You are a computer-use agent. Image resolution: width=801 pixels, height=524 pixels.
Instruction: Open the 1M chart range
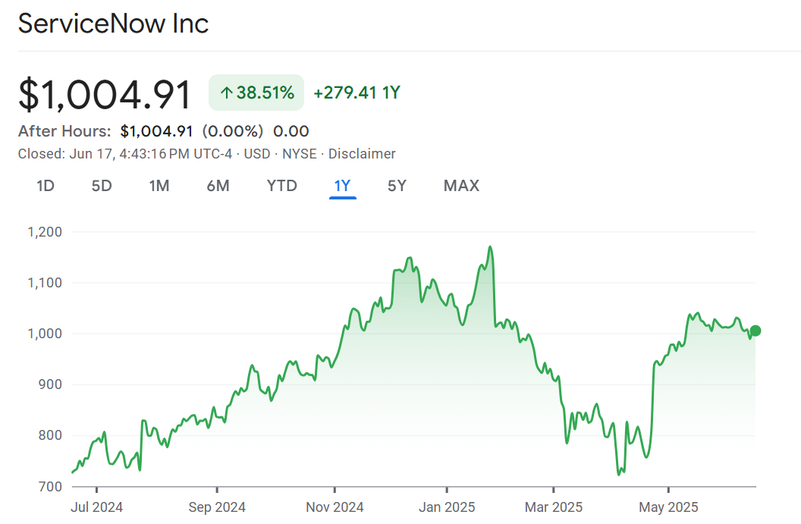pyautogui.click(x=159, y=186)
